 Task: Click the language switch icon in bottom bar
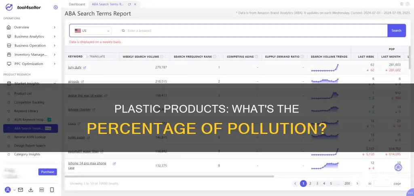[x=42, y=190]
